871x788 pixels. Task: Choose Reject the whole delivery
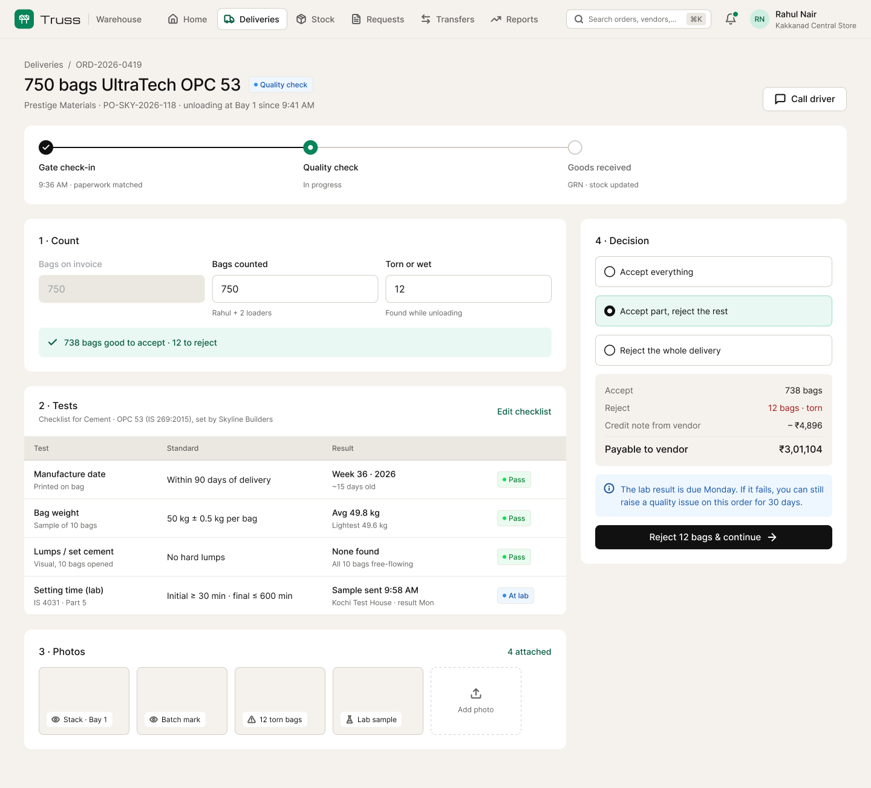point(714,350)
